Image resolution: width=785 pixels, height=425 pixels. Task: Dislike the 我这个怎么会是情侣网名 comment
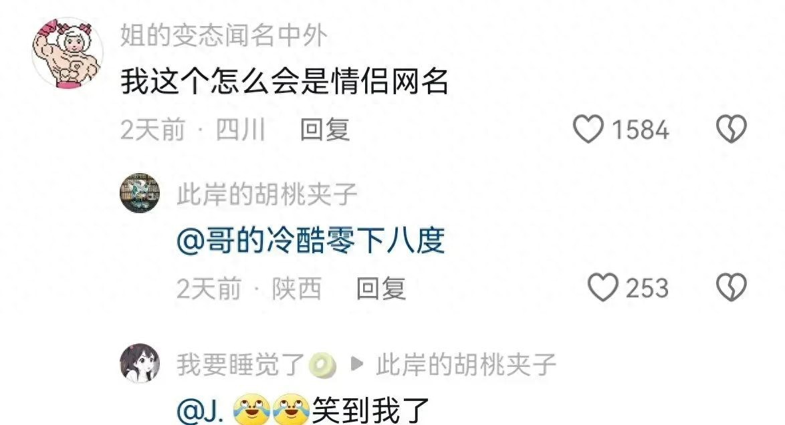coord(732,129)
